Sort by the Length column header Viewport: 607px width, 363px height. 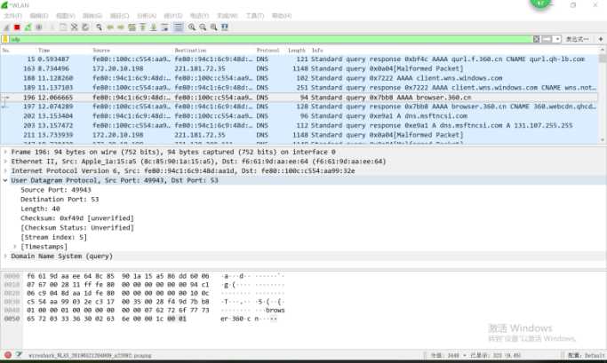coord(297,51)
